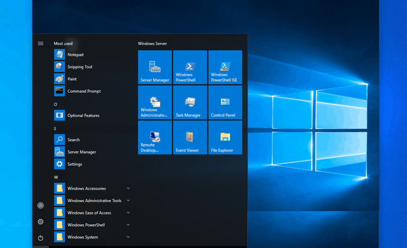Open Optional Features app icon
The image size is (407, 248).
click(x=60, y=115)
